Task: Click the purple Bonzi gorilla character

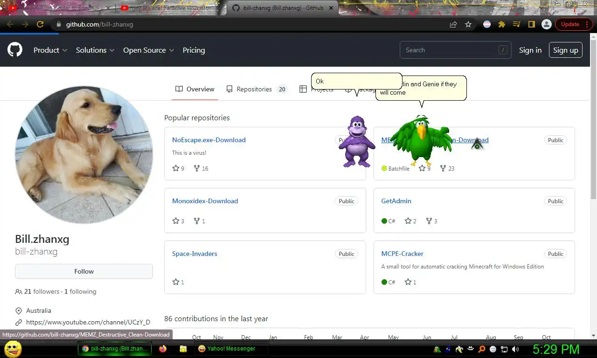Action: pos(356,142)
